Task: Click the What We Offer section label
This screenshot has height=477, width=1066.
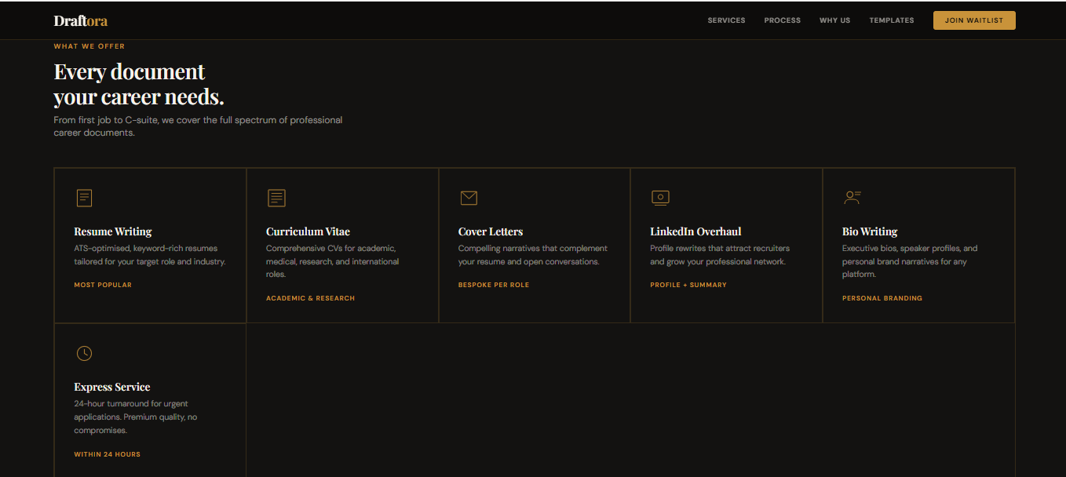Action: click(x=89, y=46)
